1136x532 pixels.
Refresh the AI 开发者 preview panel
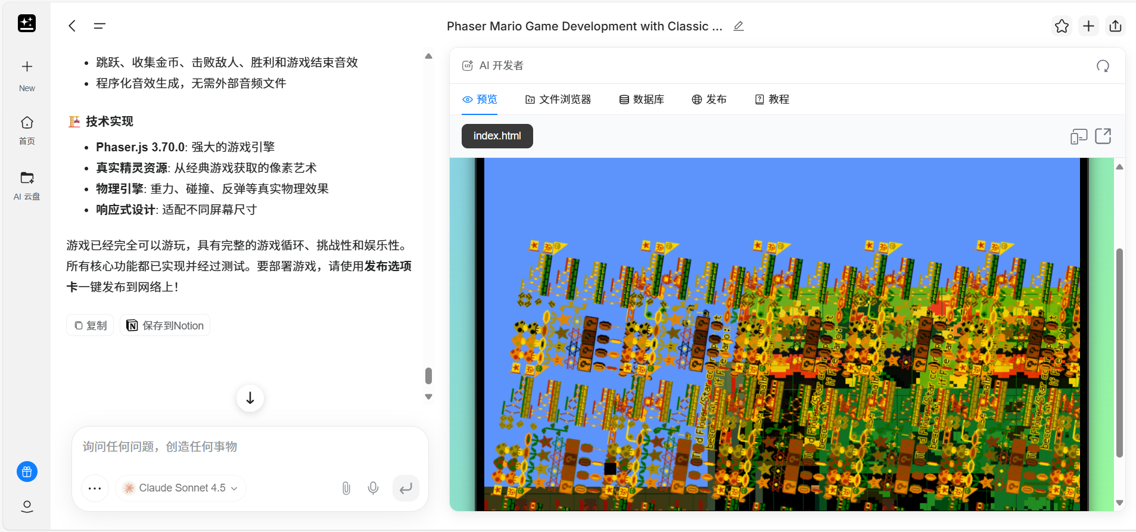click(1103, 66)
